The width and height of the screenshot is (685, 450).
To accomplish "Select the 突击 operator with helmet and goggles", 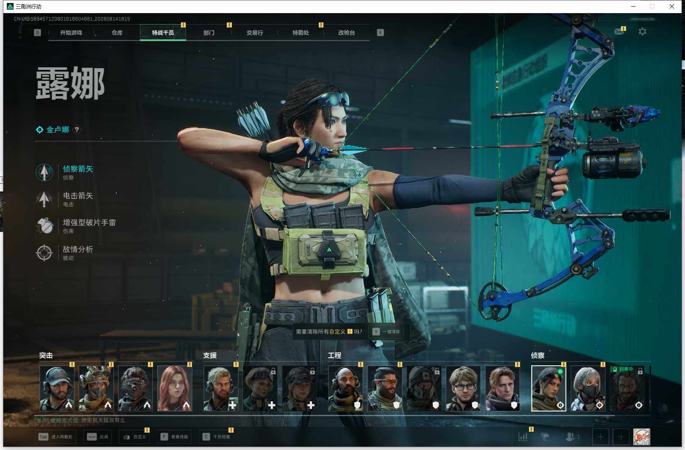I will [96, 389].
